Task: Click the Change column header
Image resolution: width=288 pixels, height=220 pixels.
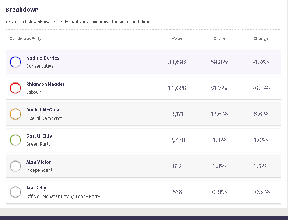Action: point(261,38)
